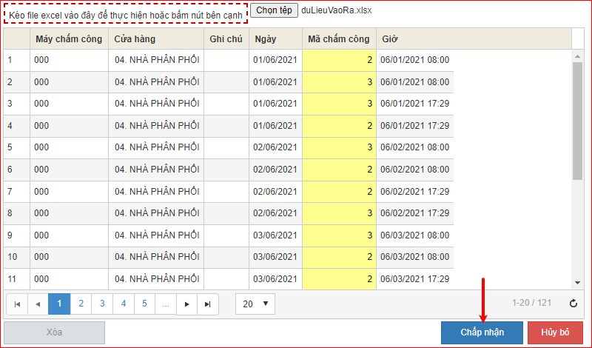
Task: Select page 1 in pager
Action: point(59,304)
